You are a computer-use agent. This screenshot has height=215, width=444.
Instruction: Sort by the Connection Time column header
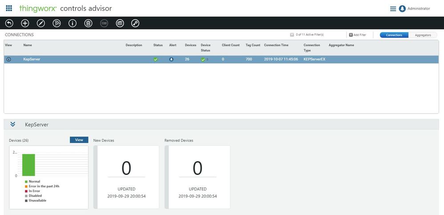point(276,45)
